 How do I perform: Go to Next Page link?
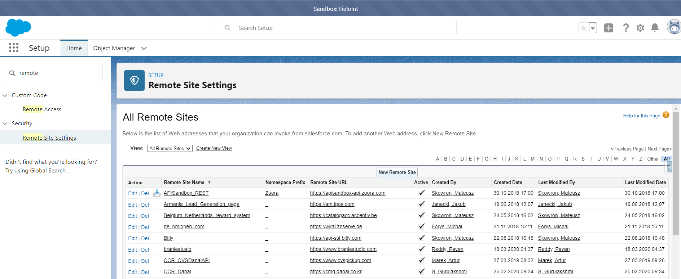(659, 149)
